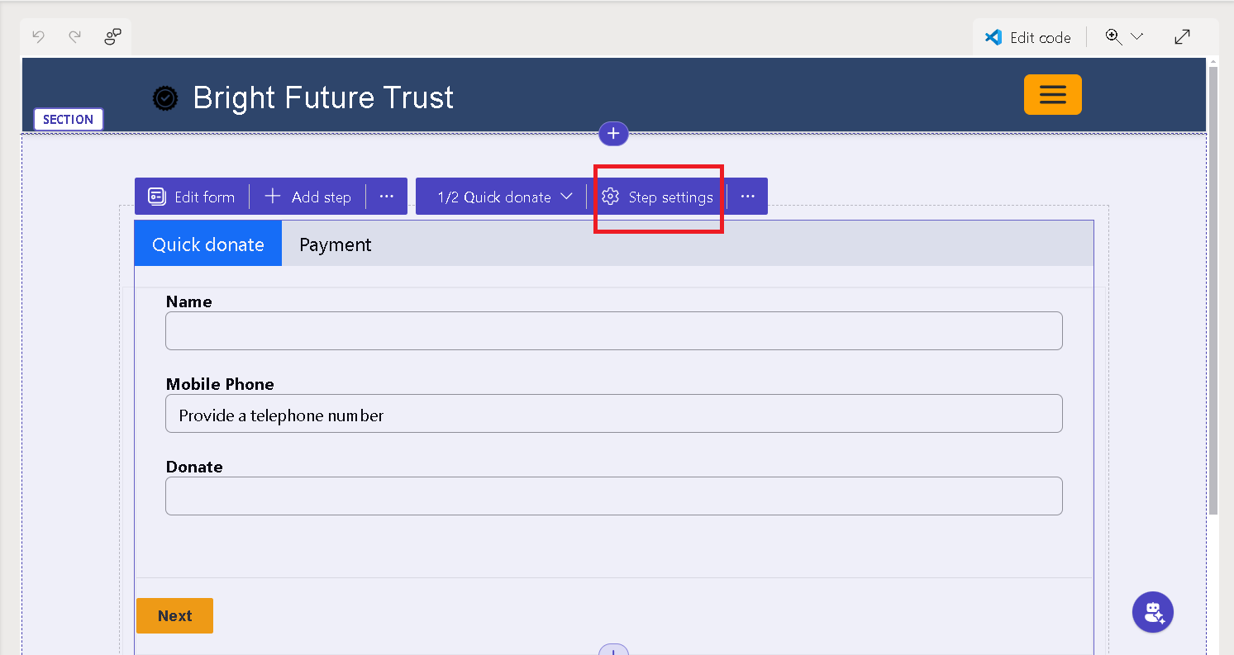This screenshot has width=1234, height=655.
Task: Click the Copilot chat bot icon
Action: 1152,612
